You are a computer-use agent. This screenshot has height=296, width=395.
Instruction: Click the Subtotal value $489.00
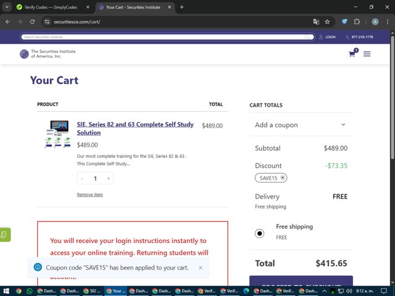coord(336,148)
